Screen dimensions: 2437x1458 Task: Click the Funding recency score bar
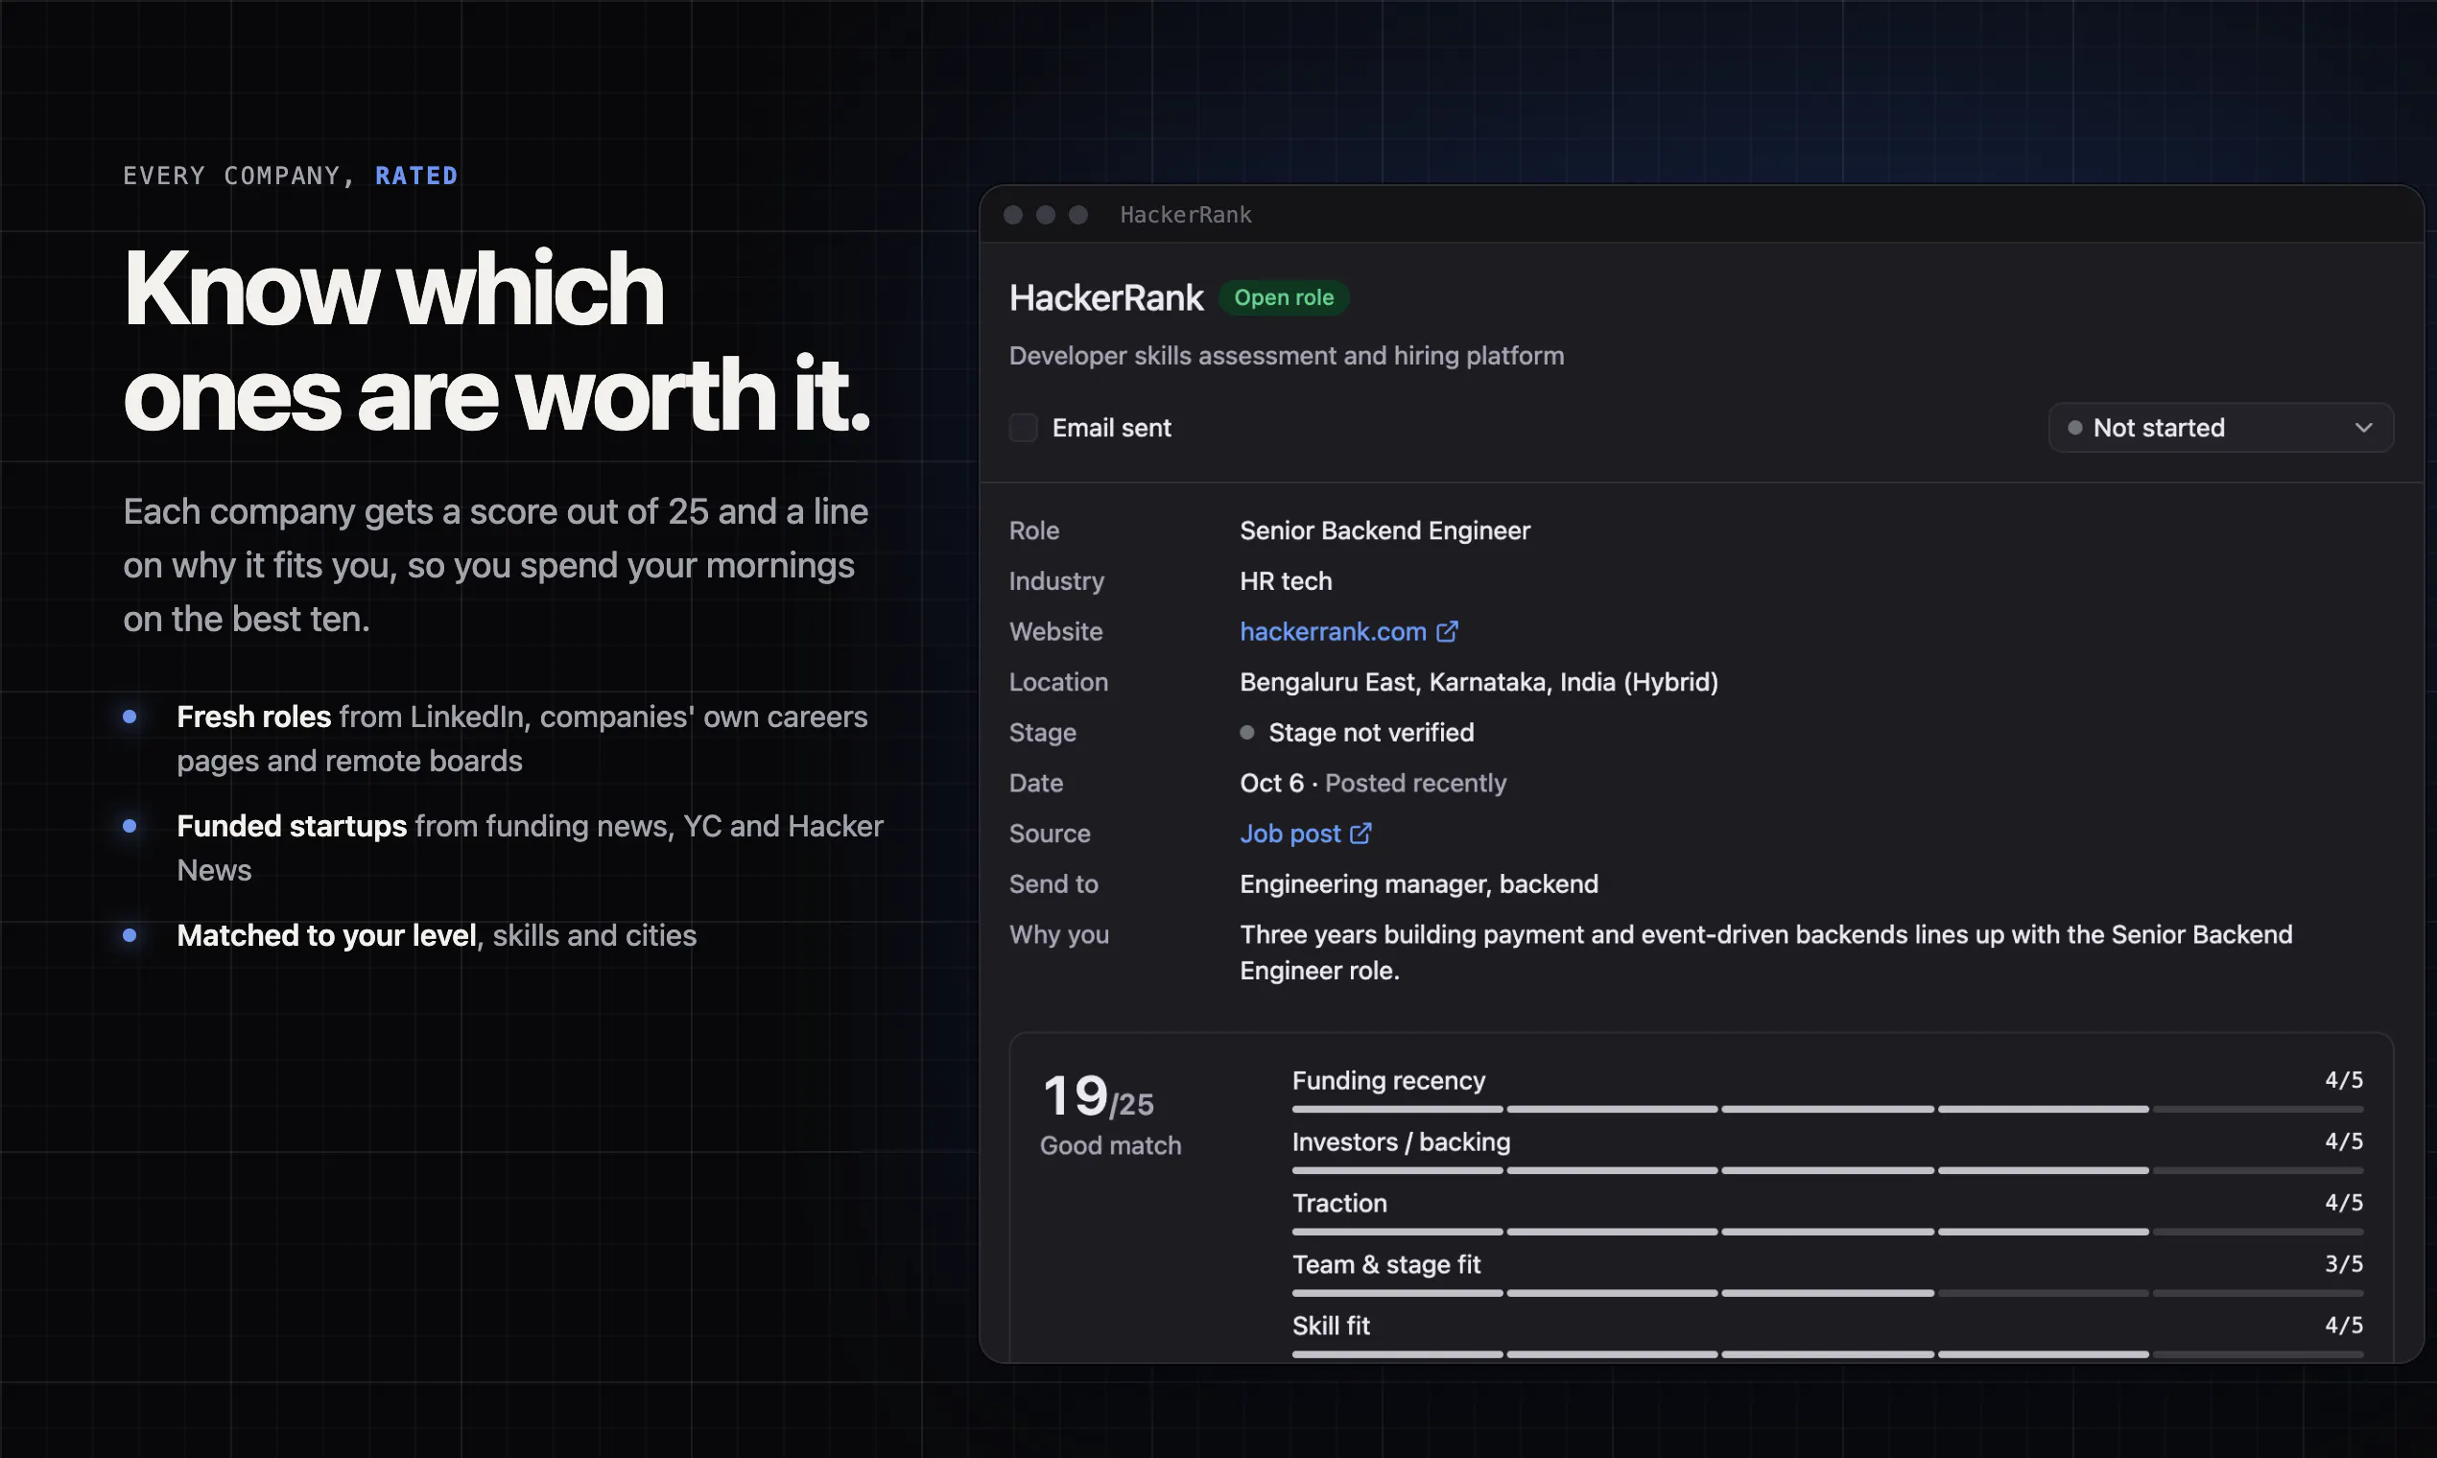(1827, 1109)
